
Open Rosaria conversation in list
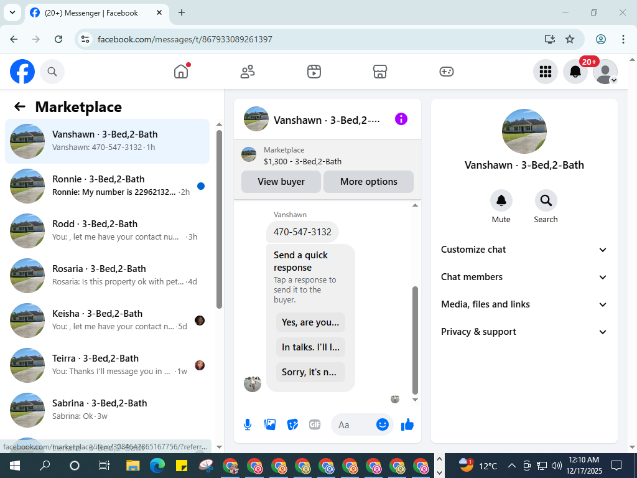(107, 275)
